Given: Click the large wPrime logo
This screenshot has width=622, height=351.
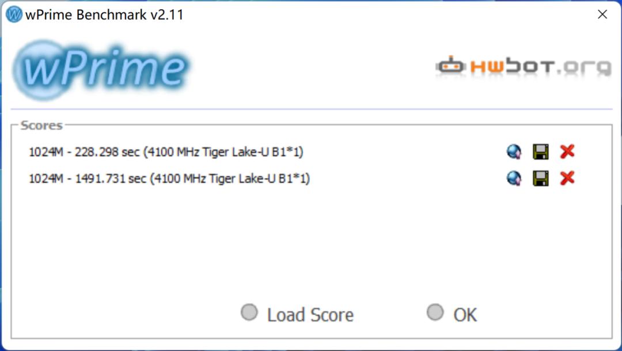Looking at the screenshot, I should point(101,70).
